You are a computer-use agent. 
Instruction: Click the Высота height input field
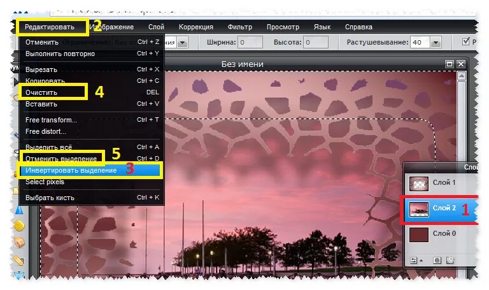[x=315, y=42]
